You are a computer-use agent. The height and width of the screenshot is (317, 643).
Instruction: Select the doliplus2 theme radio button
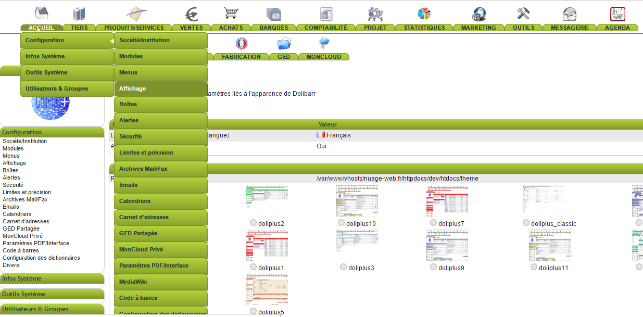pyautogui.click(x=253, y=223)
